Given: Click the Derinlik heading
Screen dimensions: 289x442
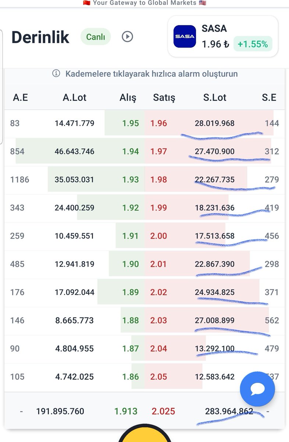Looking at the screenshot, I should 40,37.
